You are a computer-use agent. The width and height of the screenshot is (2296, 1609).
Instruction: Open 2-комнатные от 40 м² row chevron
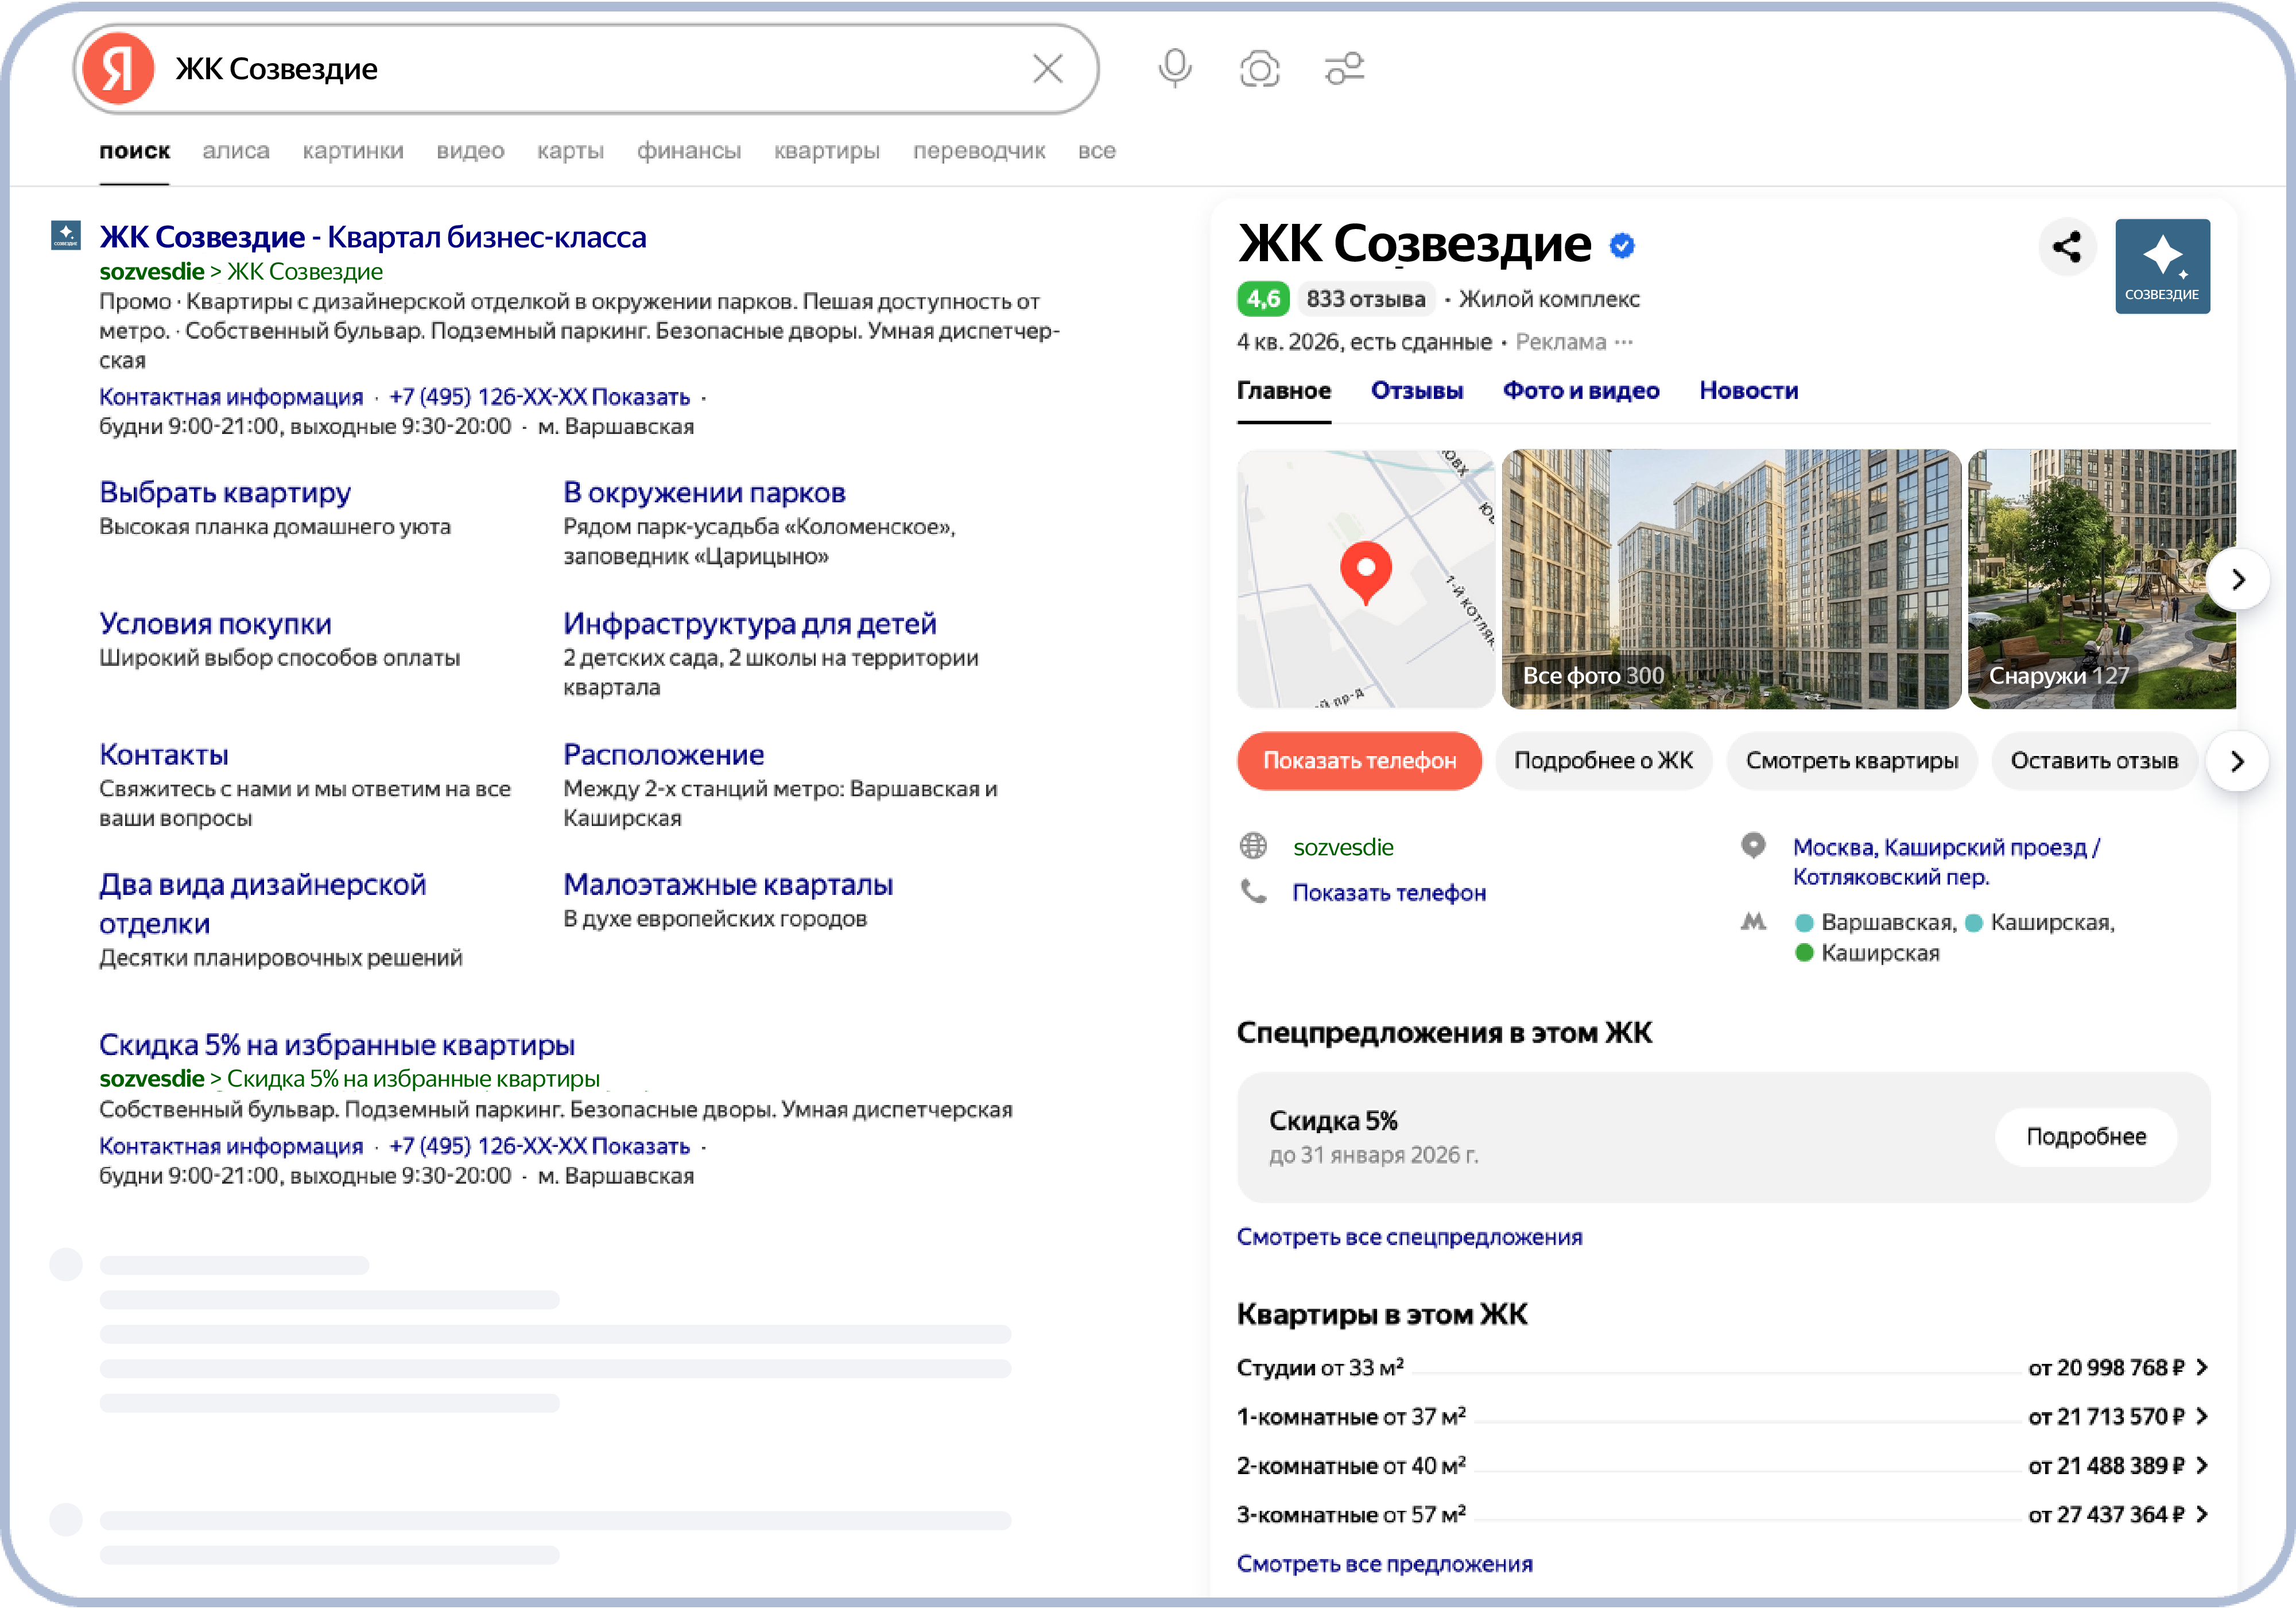2202,1465
